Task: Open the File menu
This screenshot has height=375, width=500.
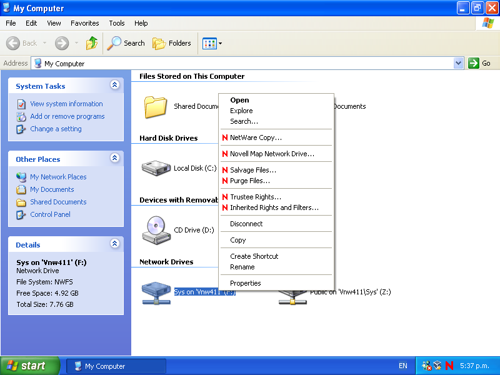Action: [x=11, y=23]
